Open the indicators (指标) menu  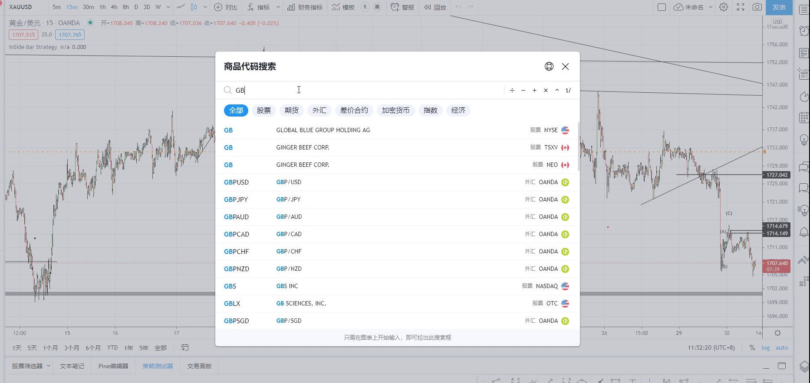coord(258,7)
